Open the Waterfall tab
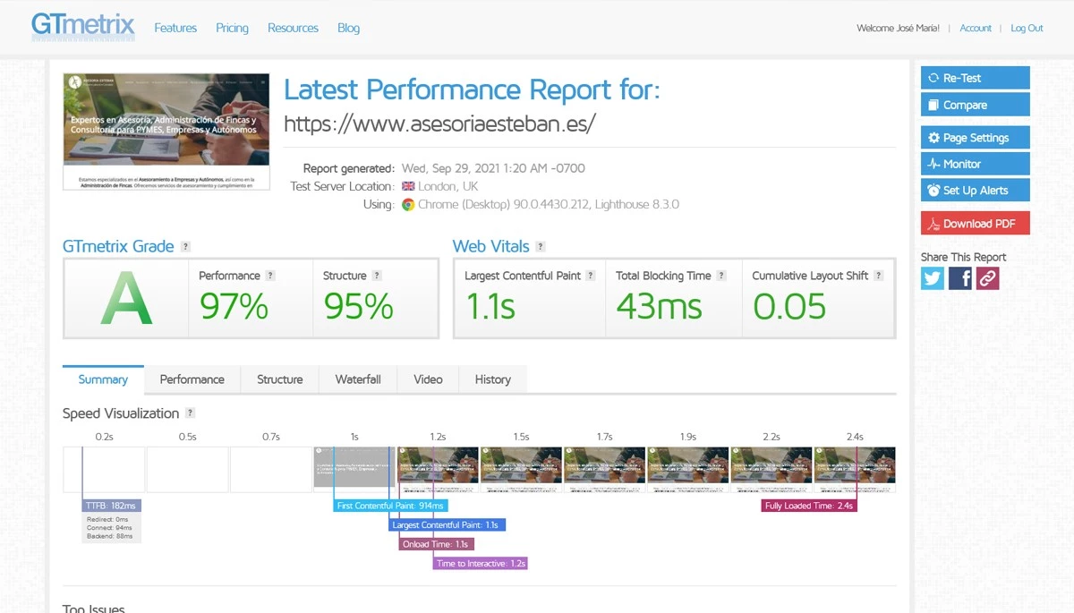This screenshot has width=1074, height=613. pyautogui.click(x=358, y=379)
